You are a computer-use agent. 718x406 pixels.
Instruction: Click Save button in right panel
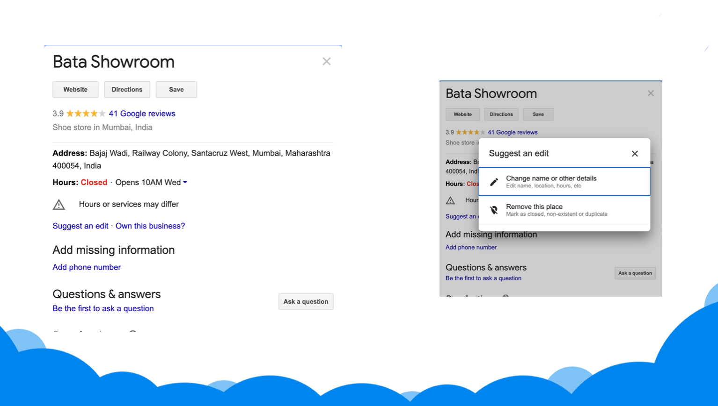pyautogui.click(x=538, y=114)
